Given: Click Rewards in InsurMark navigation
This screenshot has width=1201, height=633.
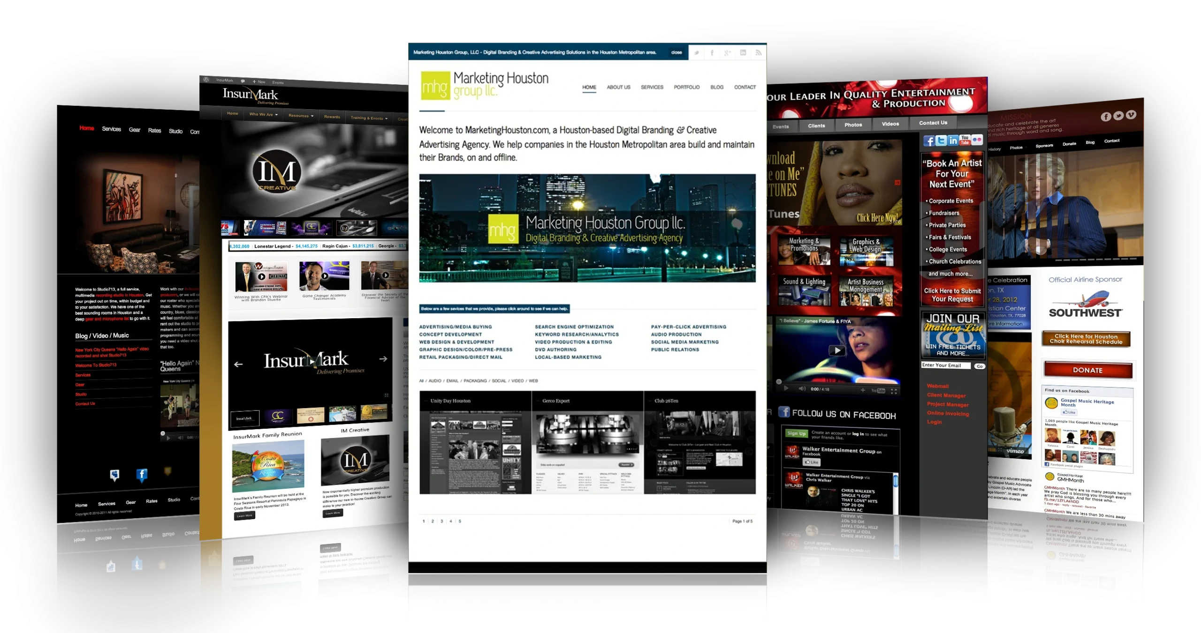Looking at the screenshot, I should [332, 117].
